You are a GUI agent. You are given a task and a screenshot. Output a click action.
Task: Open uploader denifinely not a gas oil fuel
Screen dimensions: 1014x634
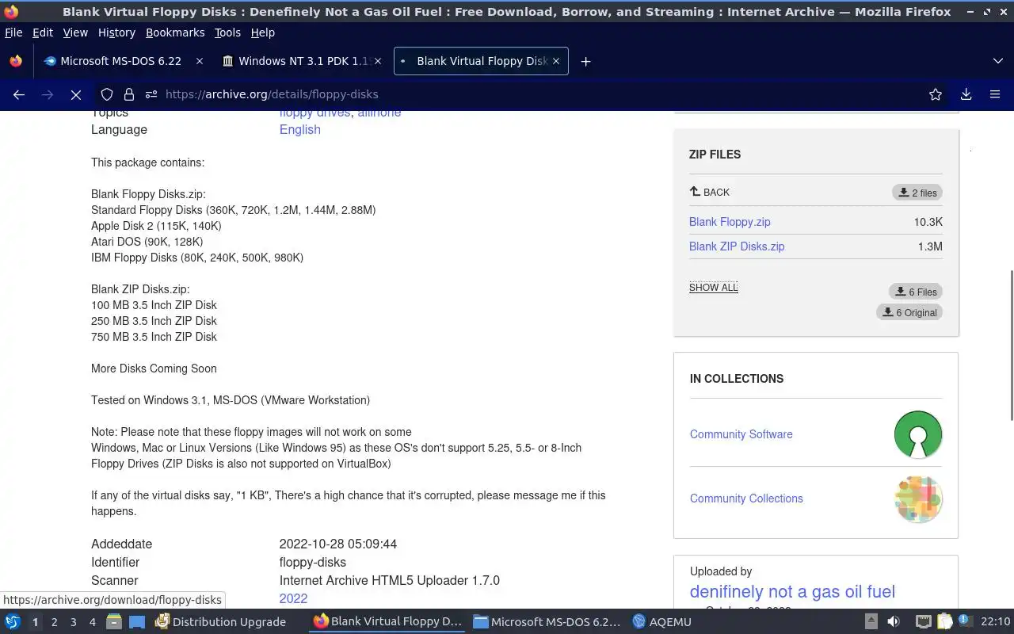[x=792, y=592]
